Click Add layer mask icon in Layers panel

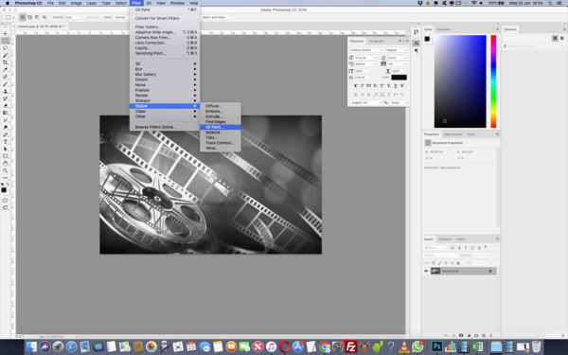(x=461, y=335)
